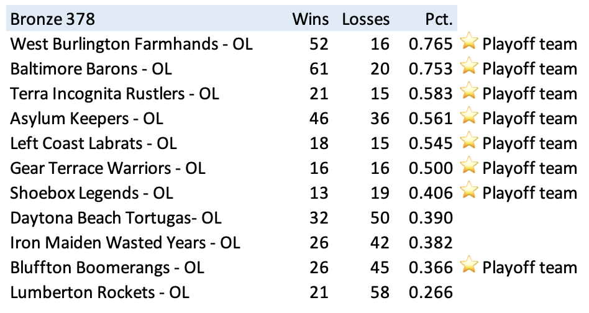Select the star next to Terra Incognita Rustlers
The height and width of the screenshot is (313, 589).
tap(468, 93)
